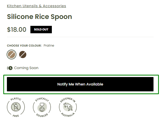
Task: Choose the dark brown colour swatch
Action: coord(23,55)
